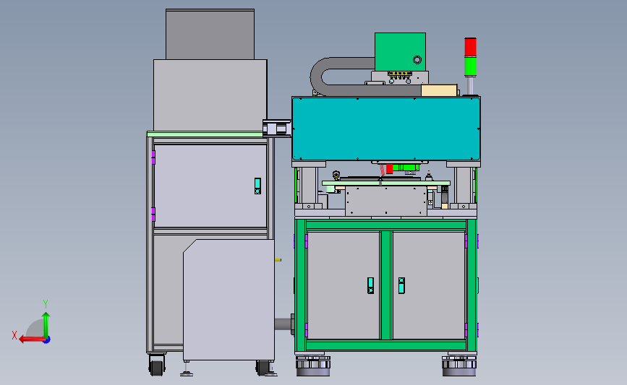Select the left support column under teal cover

308,185
